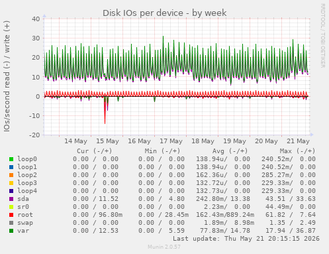Select the 'sr0' legend label

[23, 207]
